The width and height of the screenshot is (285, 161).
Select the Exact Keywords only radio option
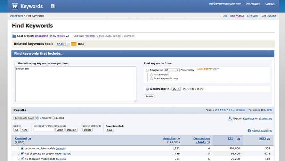[x=151, y=79]
